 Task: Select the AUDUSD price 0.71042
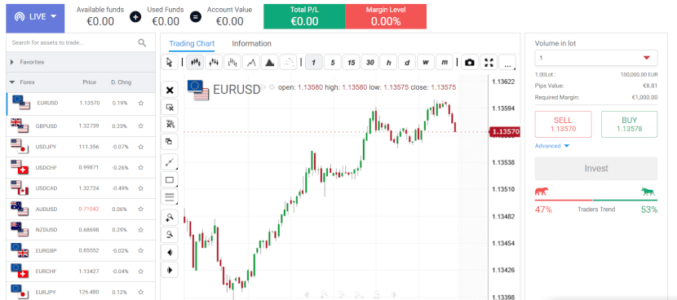[89, 209]
